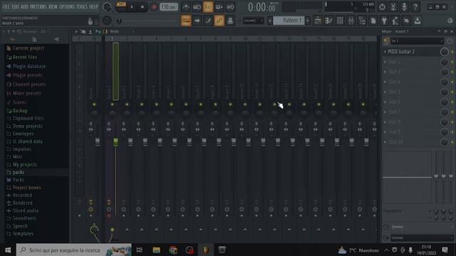The height and width of the screenshot is (256, 456).
Task: Toggle the link/multilink to controllers icon
Action: 219,21
